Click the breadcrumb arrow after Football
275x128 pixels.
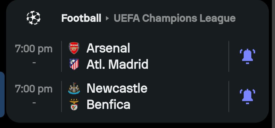107,18
